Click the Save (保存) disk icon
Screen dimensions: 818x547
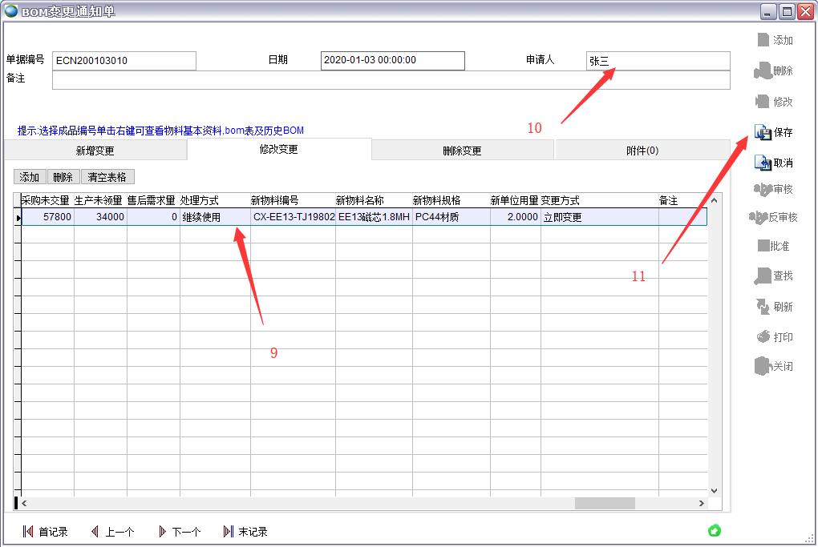(x=762, y=133)
